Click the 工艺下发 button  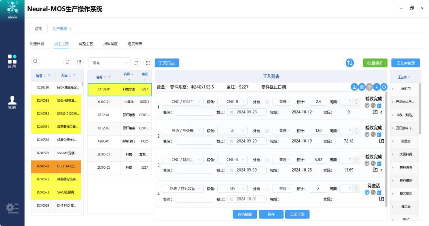[x=297, y=214]
